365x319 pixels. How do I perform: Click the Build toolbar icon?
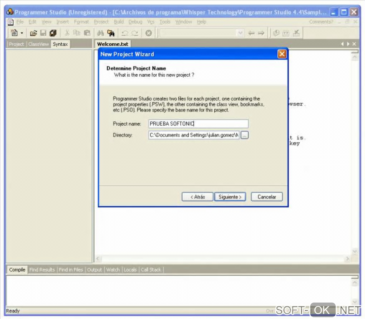pos(286,33)
